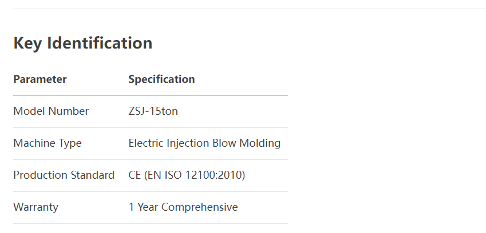Click the CE (EN ISO 12100:2010) value
Image resolution: width=486 pixels, height=233 pixels.
(x=187, y=175)
